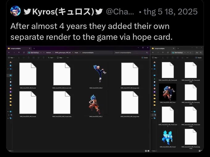210x157 pixels.
Task: Open the View dropdown in left Explorer
Action: click(x=60, y=58)
